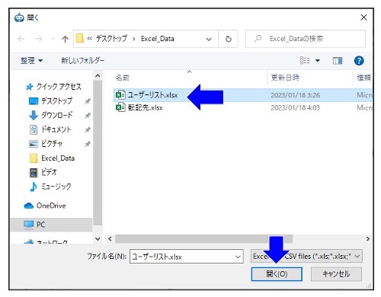Click the monitor icon of PC
Viewport: 381px width, 297px height.
[28, 225]
